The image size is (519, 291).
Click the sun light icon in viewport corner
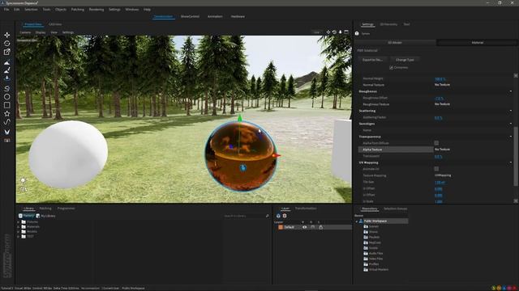click(23, 180)
